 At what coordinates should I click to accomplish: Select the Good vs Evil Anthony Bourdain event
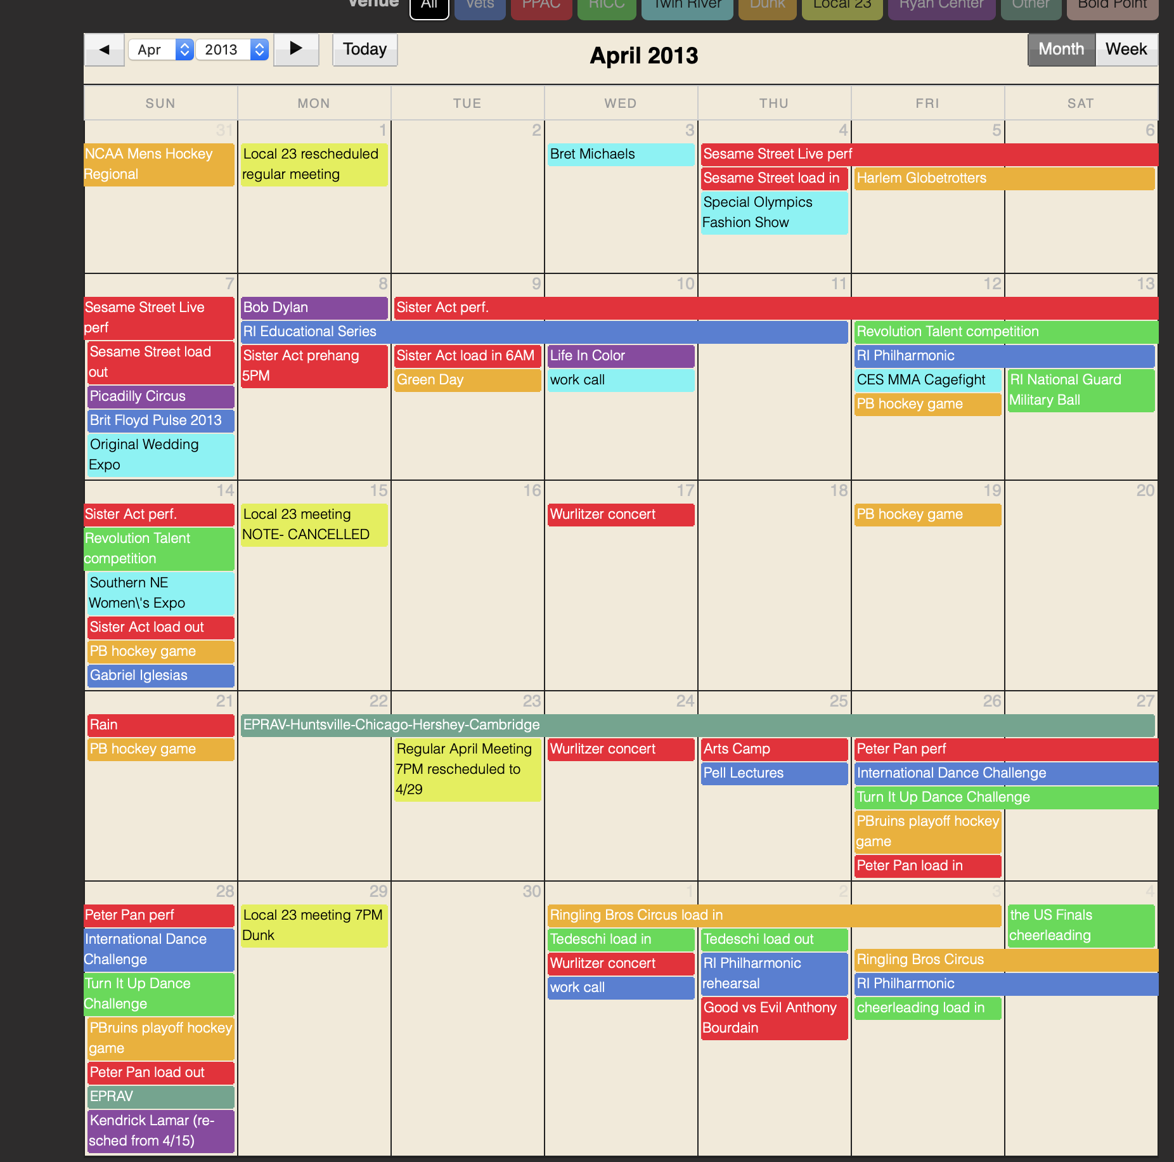(774, 1017)
